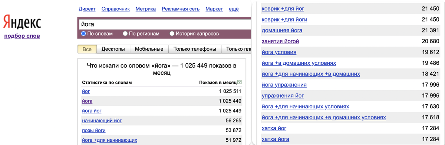
Task: Select the По словам radio button
Action: (83, 34)
